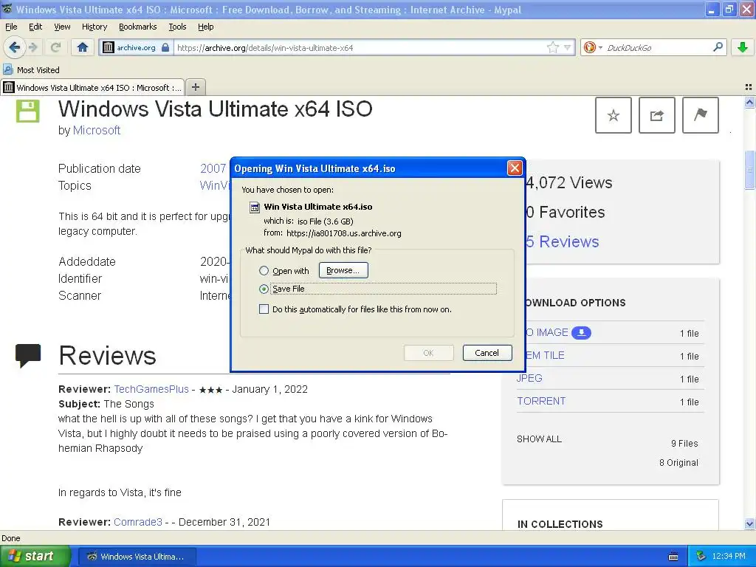The image size is (756, 567).
Task: Click the Reviews speech bubble icon
Action: 28,356
